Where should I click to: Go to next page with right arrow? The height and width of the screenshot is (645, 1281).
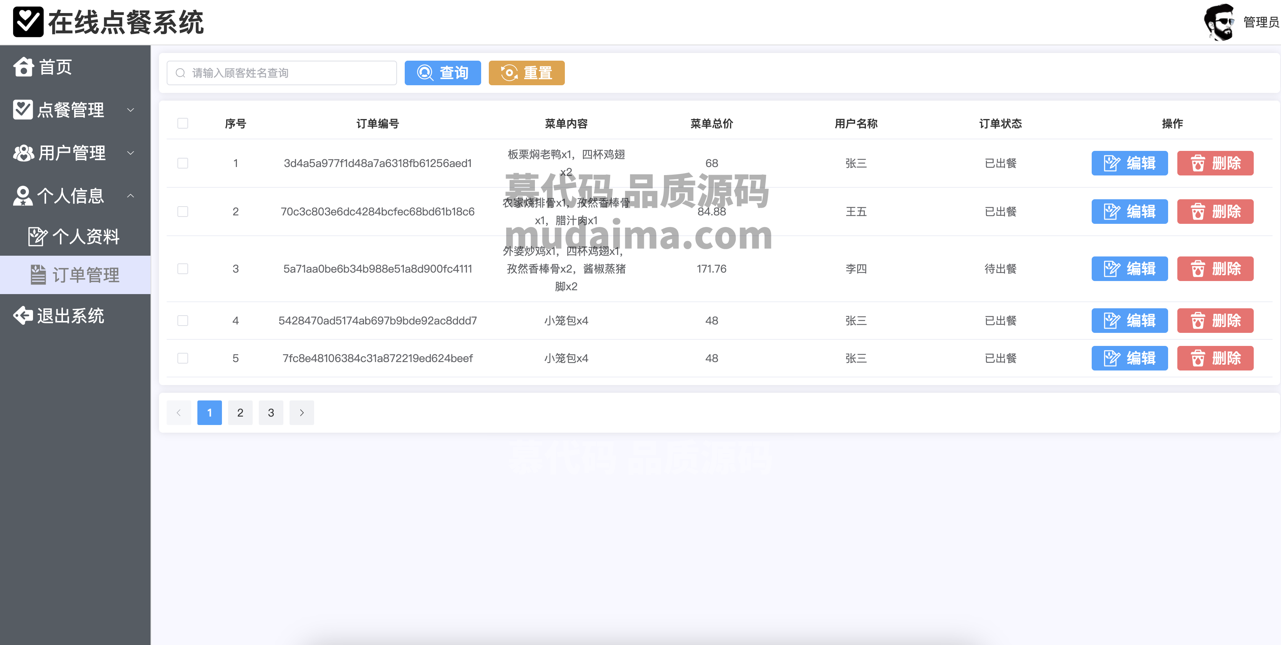[302, 412]
